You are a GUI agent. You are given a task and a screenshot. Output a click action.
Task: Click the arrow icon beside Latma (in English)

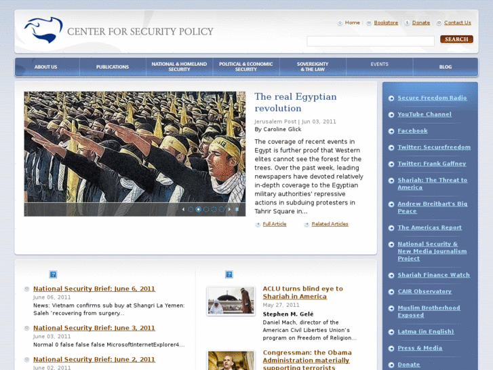[x=391, y=332]
